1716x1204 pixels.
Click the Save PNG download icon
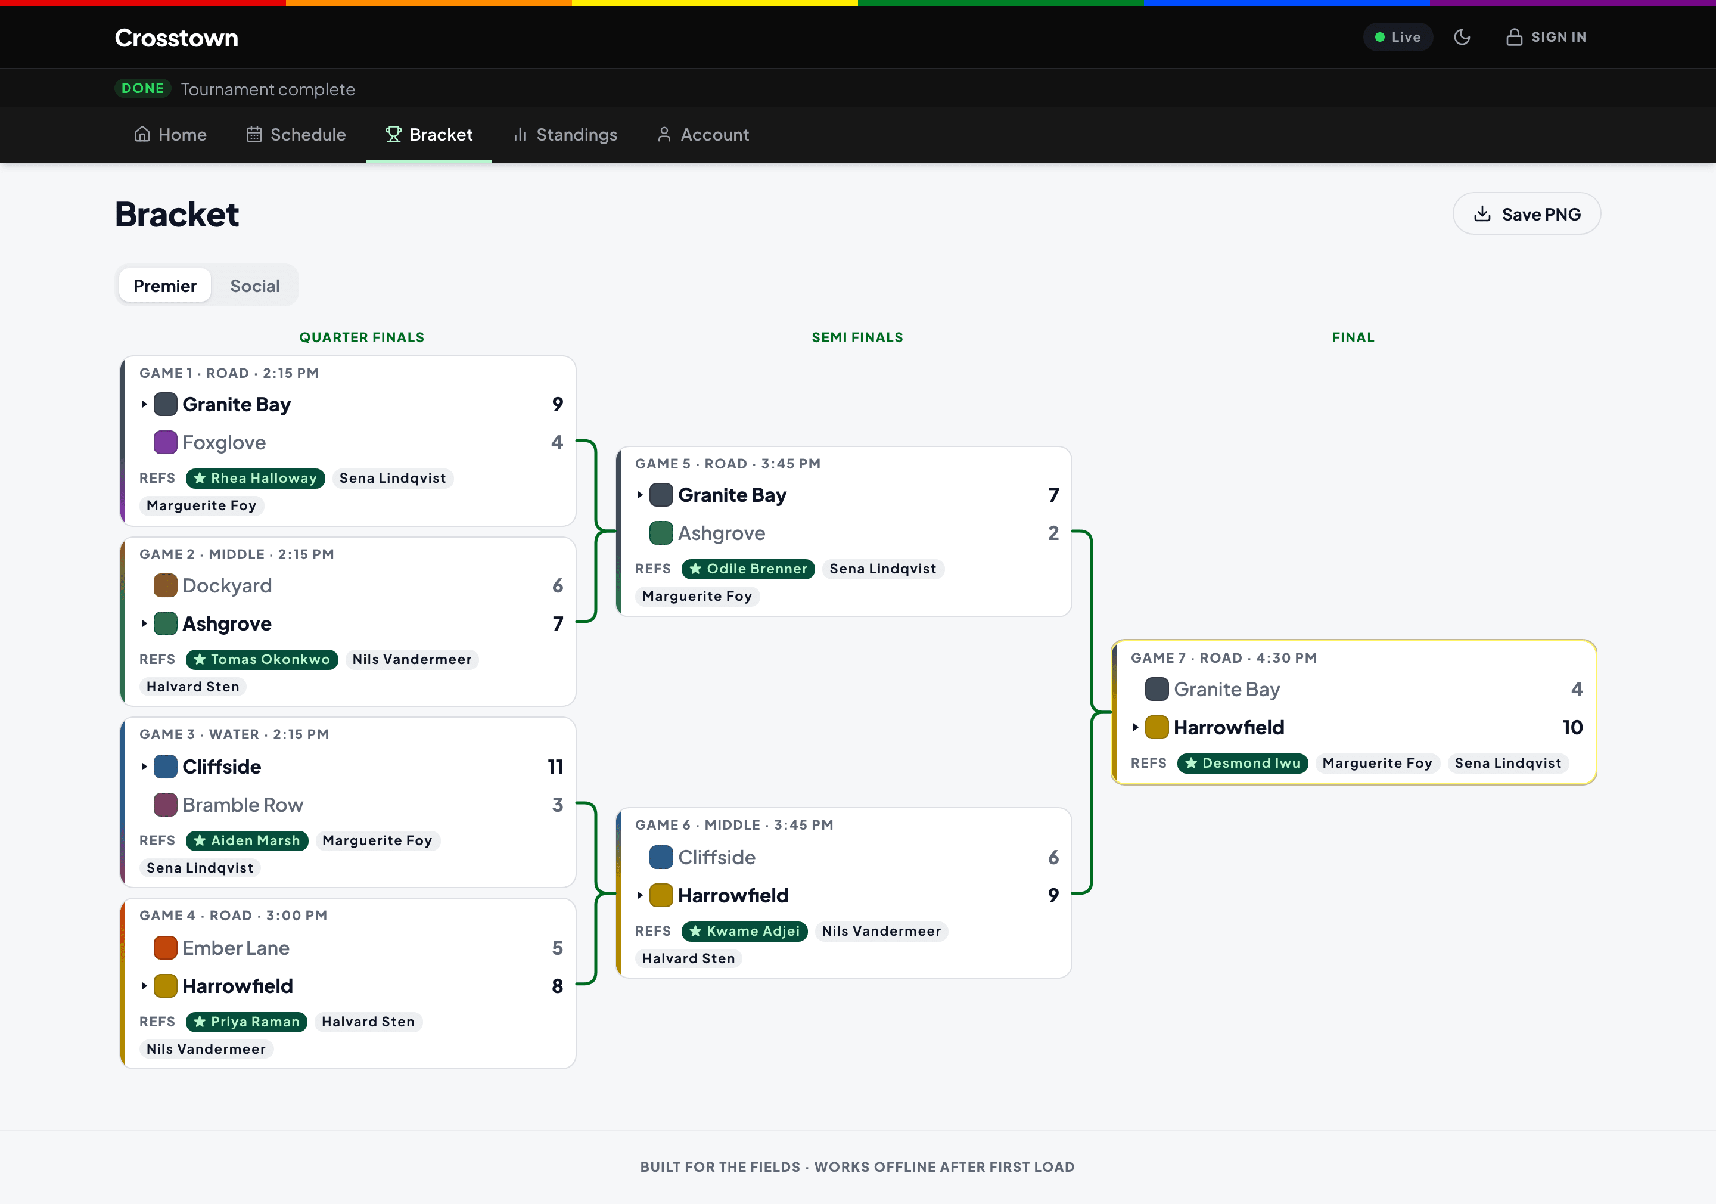point(1482,214)
